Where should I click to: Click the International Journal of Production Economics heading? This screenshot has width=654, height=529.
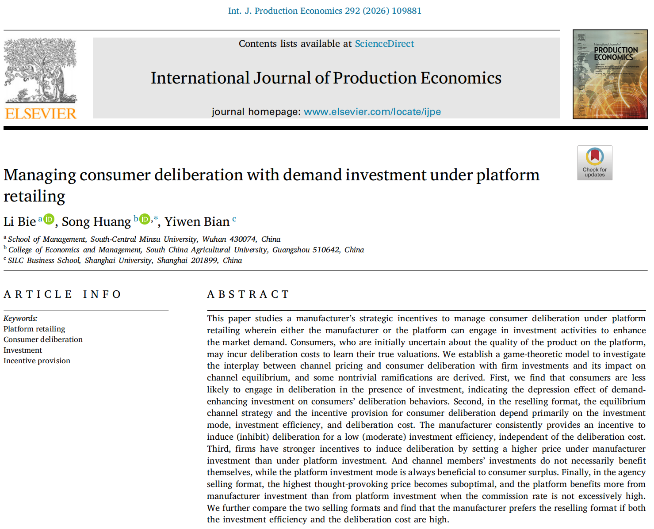pyautogui.click(x=326, y=78)
